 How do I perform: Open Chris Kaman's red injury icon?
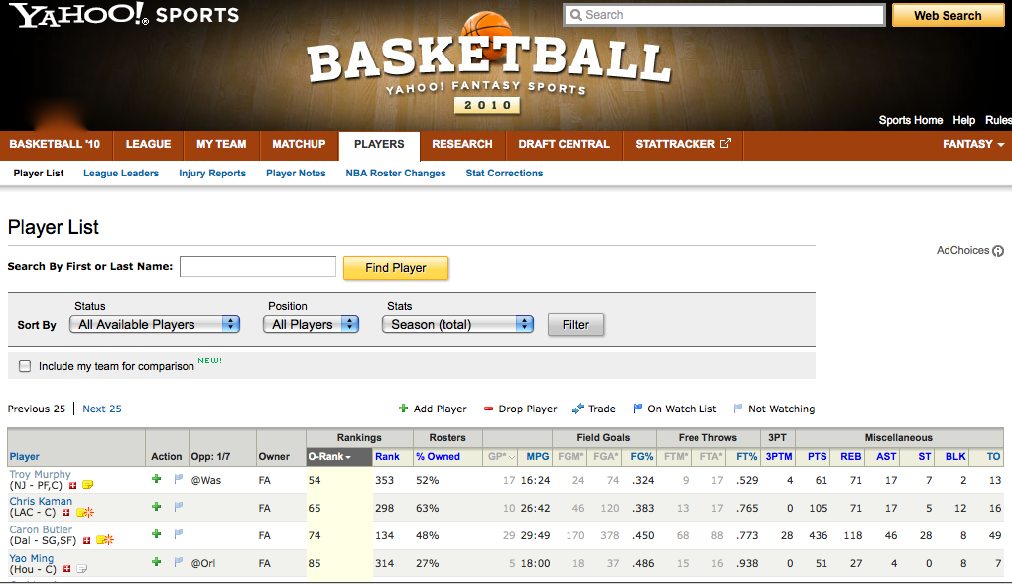click(65, 513)
